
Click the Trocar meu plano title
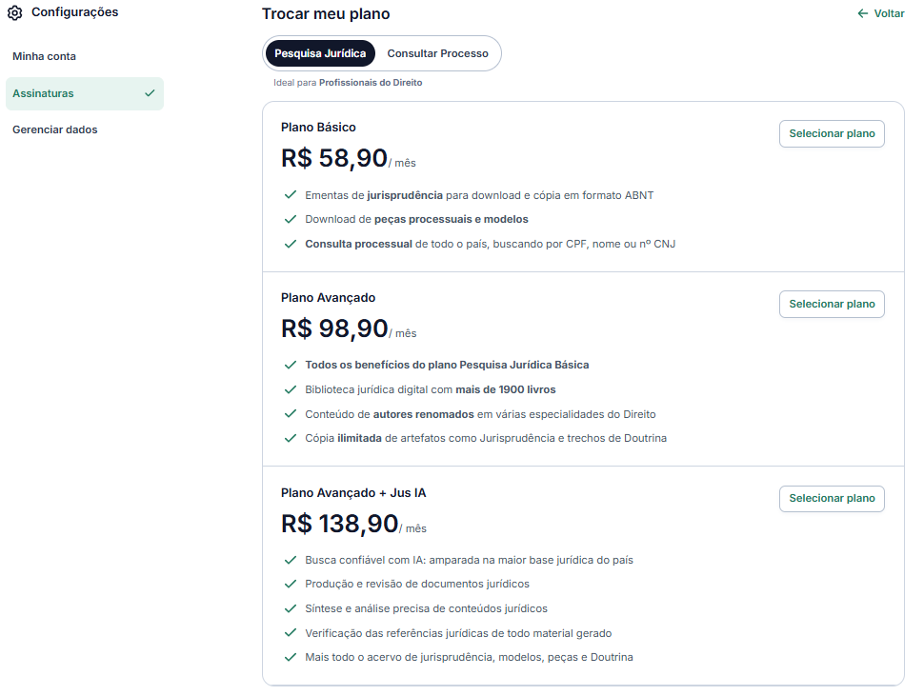(x=326, y=14)
